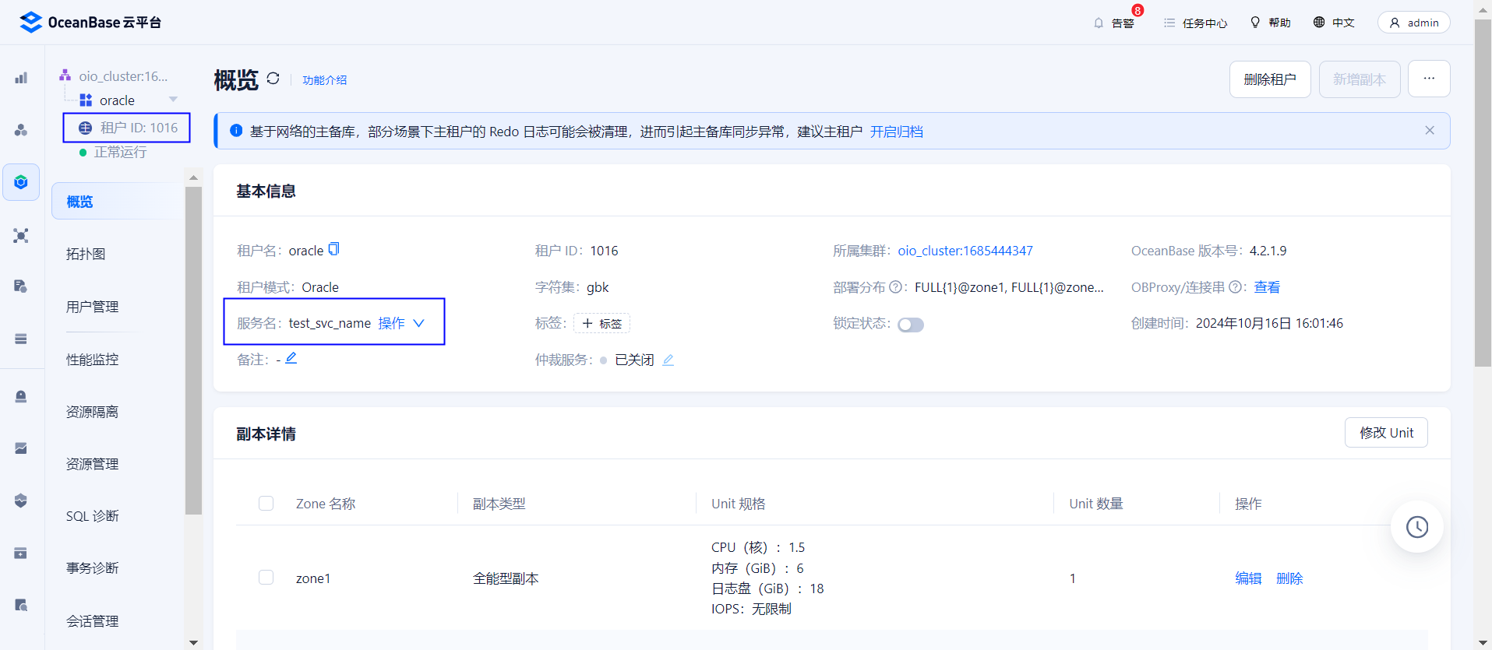Open SQL 诊断 in the side menu
Viewport: 1492px width, 650px height.
92,516
